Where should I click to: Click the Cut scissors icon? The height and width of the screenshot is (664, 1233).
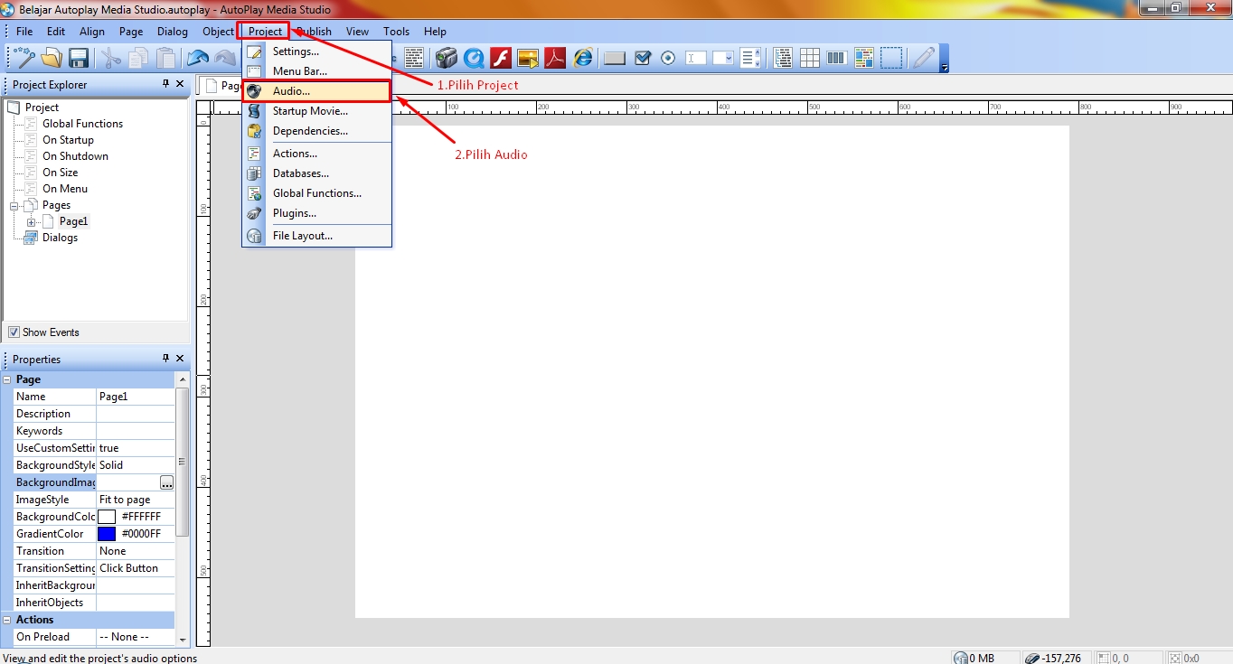click(x=110, y=59)
